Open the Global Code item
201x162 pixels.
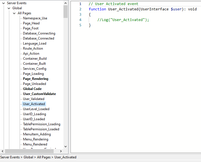pos(32,89)
